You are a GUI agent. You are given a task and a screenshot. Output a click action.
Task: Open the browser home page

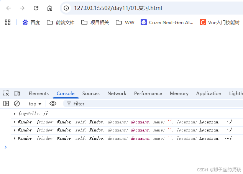click(50, 8)
